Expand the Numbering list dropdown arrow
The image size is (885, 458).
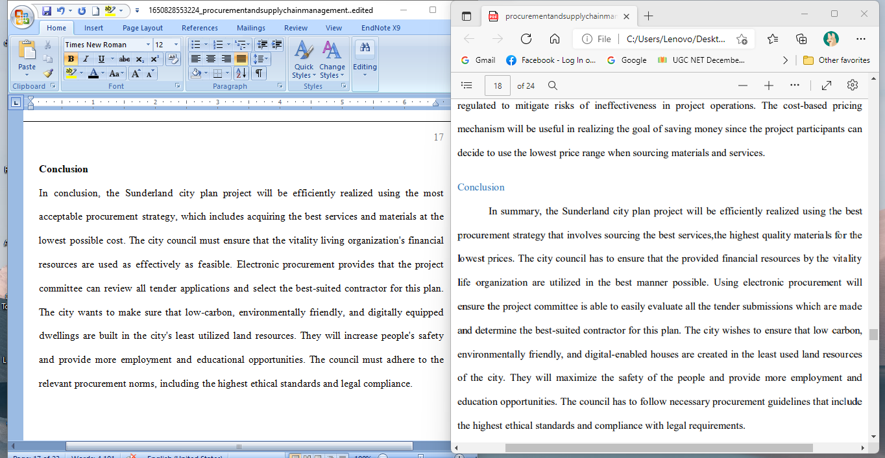pyautogui.click(x=228, y=45)
